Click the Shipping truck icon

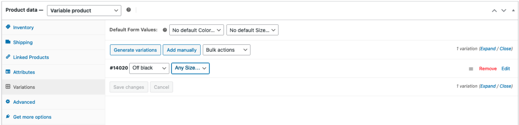[8, 42]
